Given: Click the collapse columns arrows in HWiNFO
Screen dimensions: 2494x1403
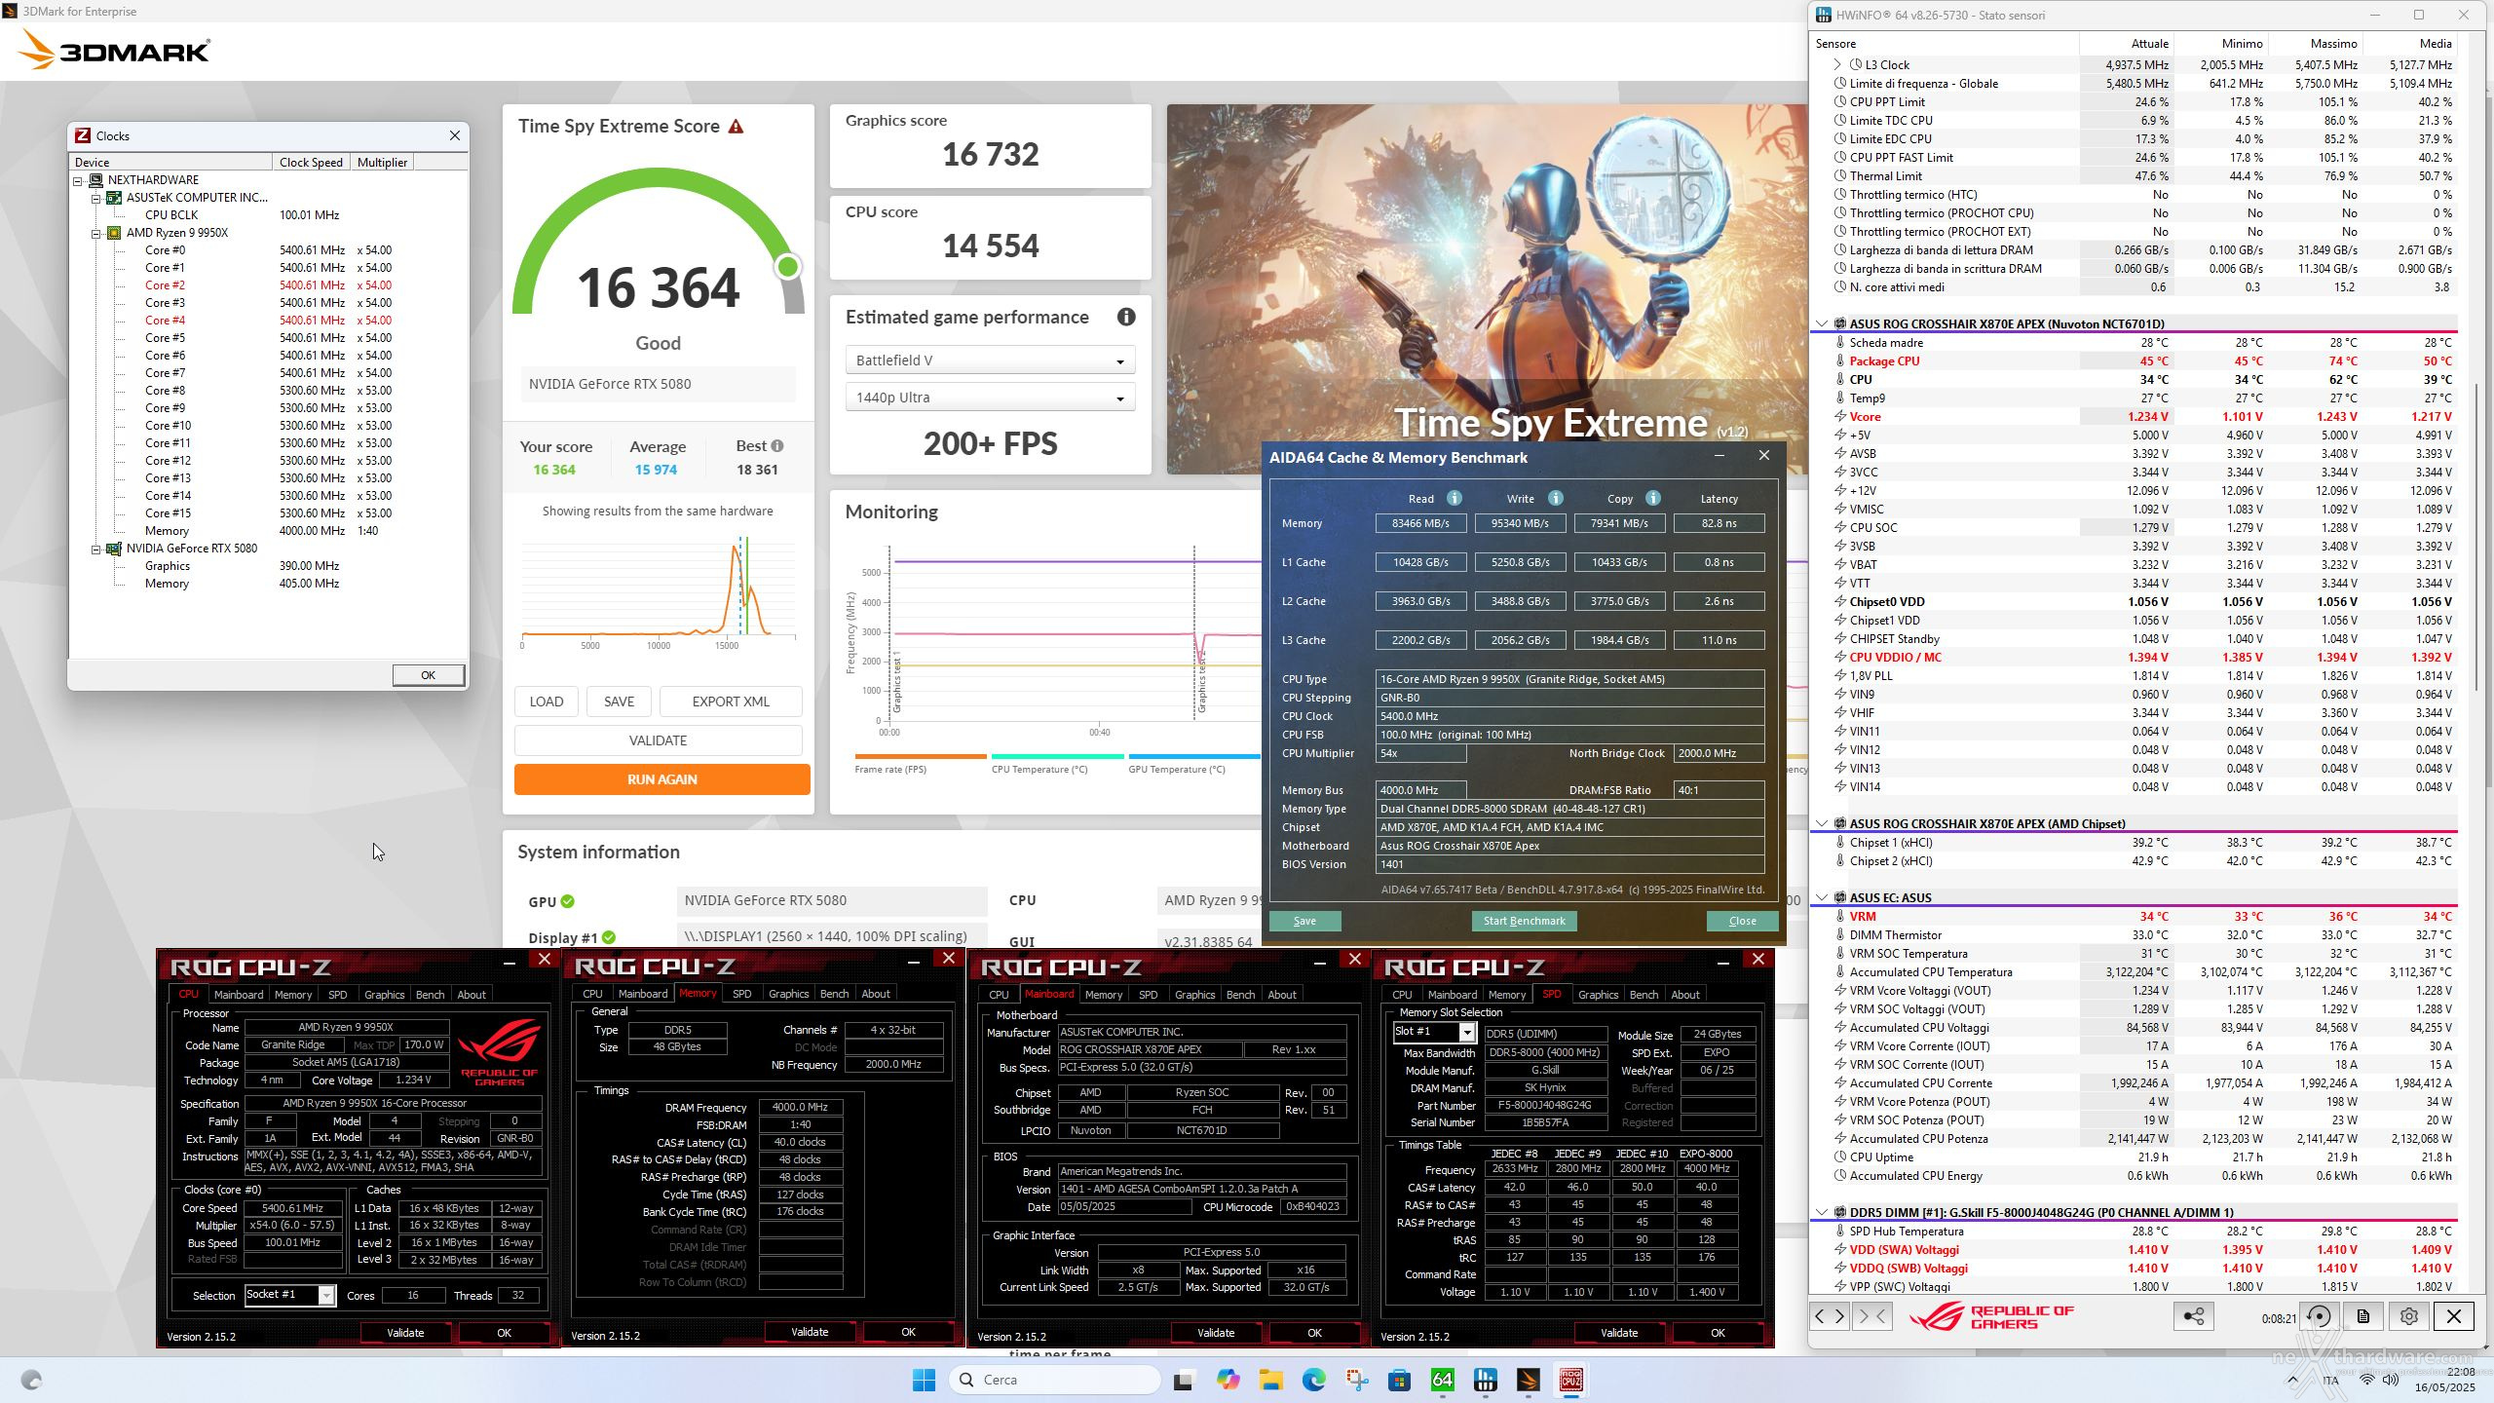Looking at the screenshot, I should click(x=1871, y=1316).
